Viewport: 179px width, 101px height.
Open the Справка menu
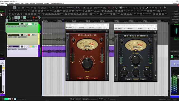click(47, 3)
